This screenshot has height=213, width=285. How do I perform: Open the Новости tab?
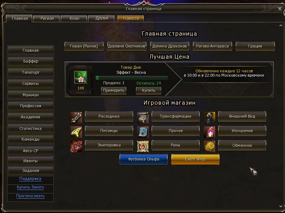pyautogui.click(x=131, y=19)
